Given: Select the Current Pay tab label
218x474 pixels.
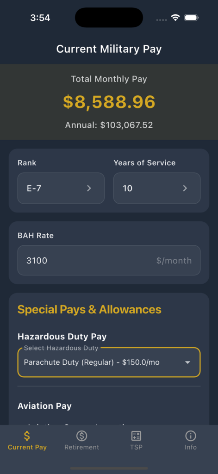Looking at the screenshot, I should [x=27, y=447].
